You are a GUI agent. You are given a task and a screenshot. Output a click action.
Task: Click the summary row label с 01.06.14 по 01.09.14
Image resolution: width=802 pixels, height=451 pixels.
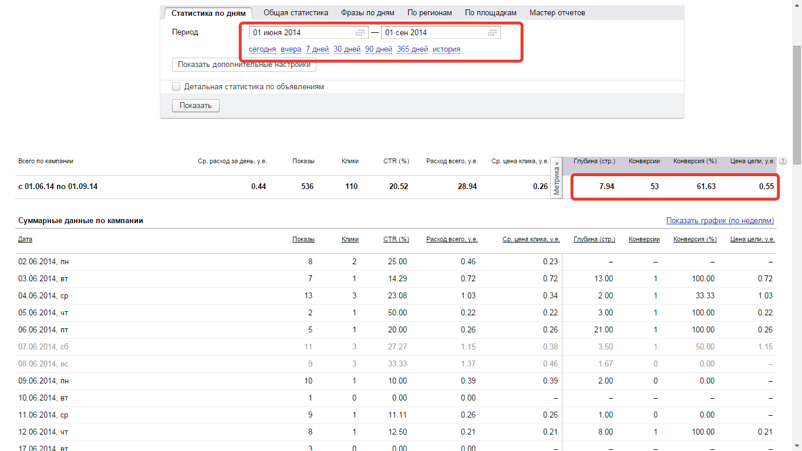[x=58, y=187]
